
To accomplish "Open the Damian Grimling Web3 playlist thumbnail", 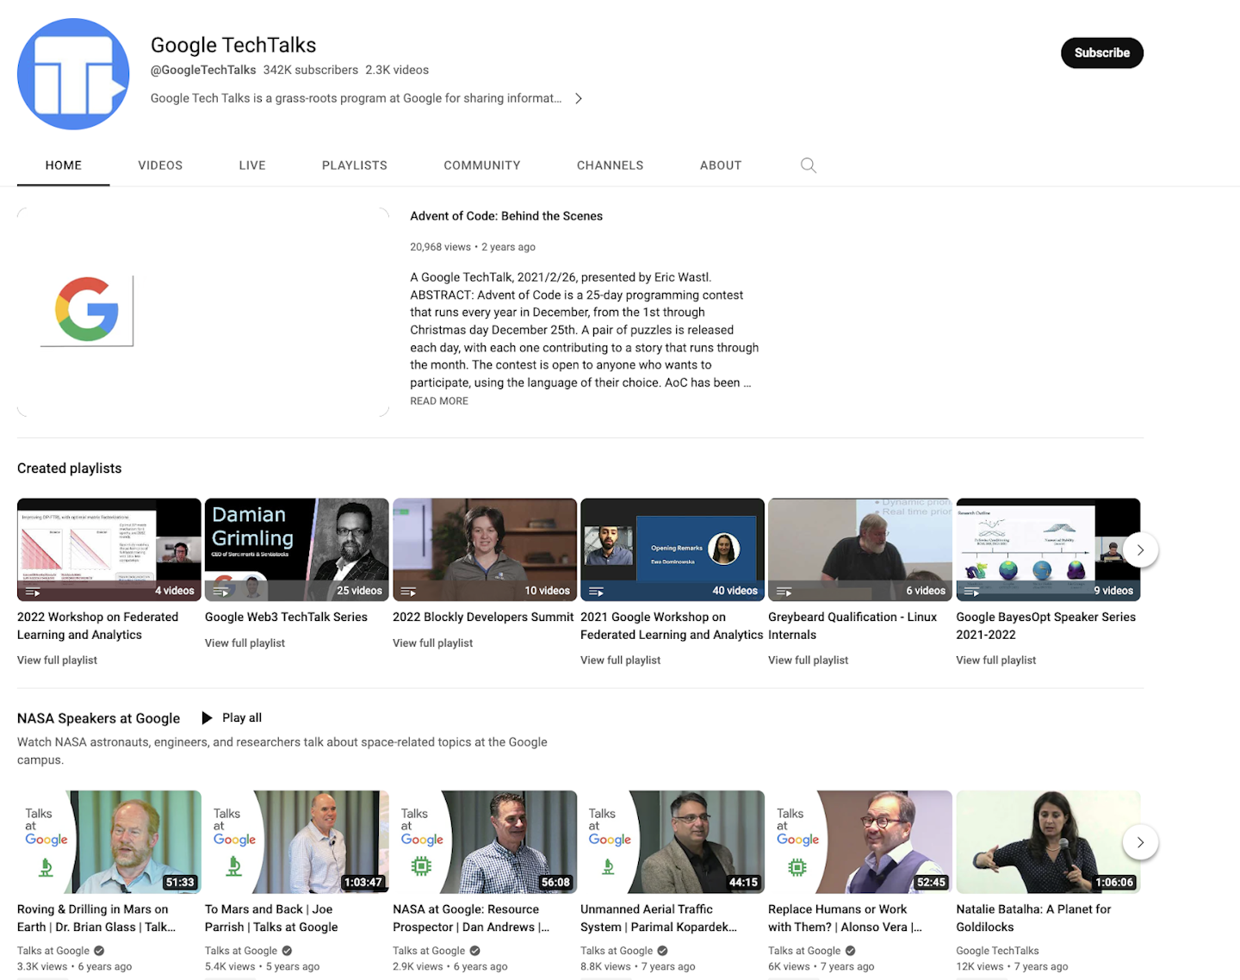I will point(297,549).
